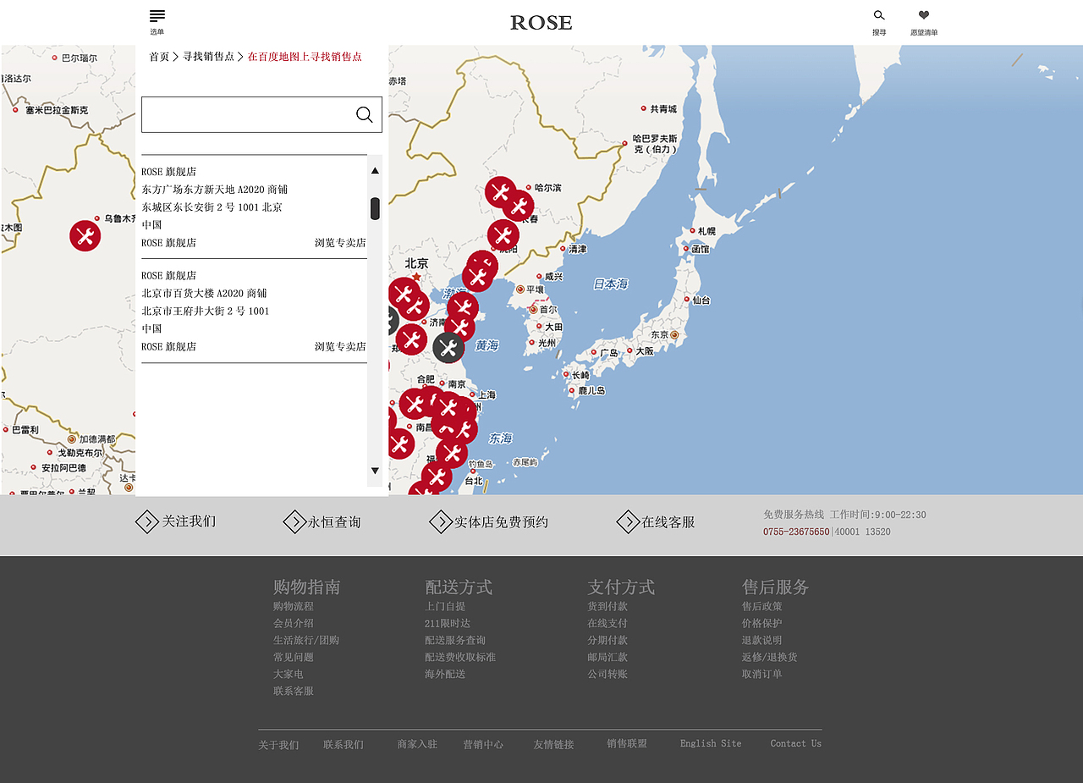Viewport: 1083px width, 783px height.
Task: Open the site menu (选单)
Action: 157,19
